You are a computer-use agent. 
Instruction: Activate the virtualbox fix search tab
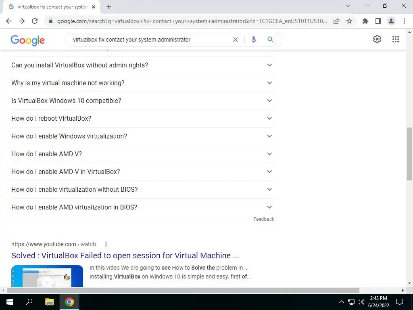coord(52,7)
